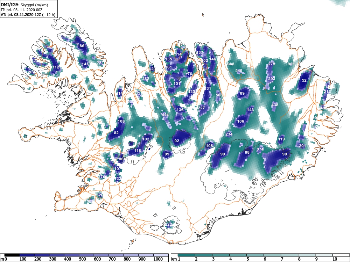The image size is (350, 262).
Task: Click the visibility value 146 on the map
Action: [213, 59]
